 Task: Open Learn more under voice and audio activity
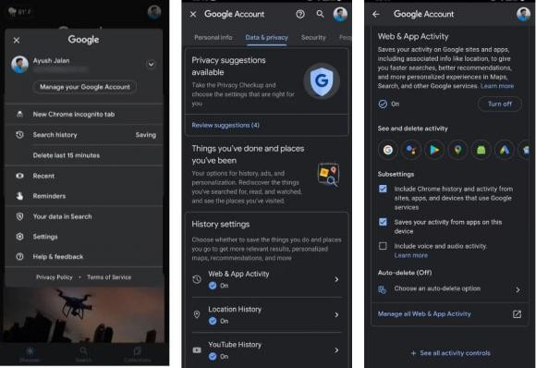pos(410,255)
